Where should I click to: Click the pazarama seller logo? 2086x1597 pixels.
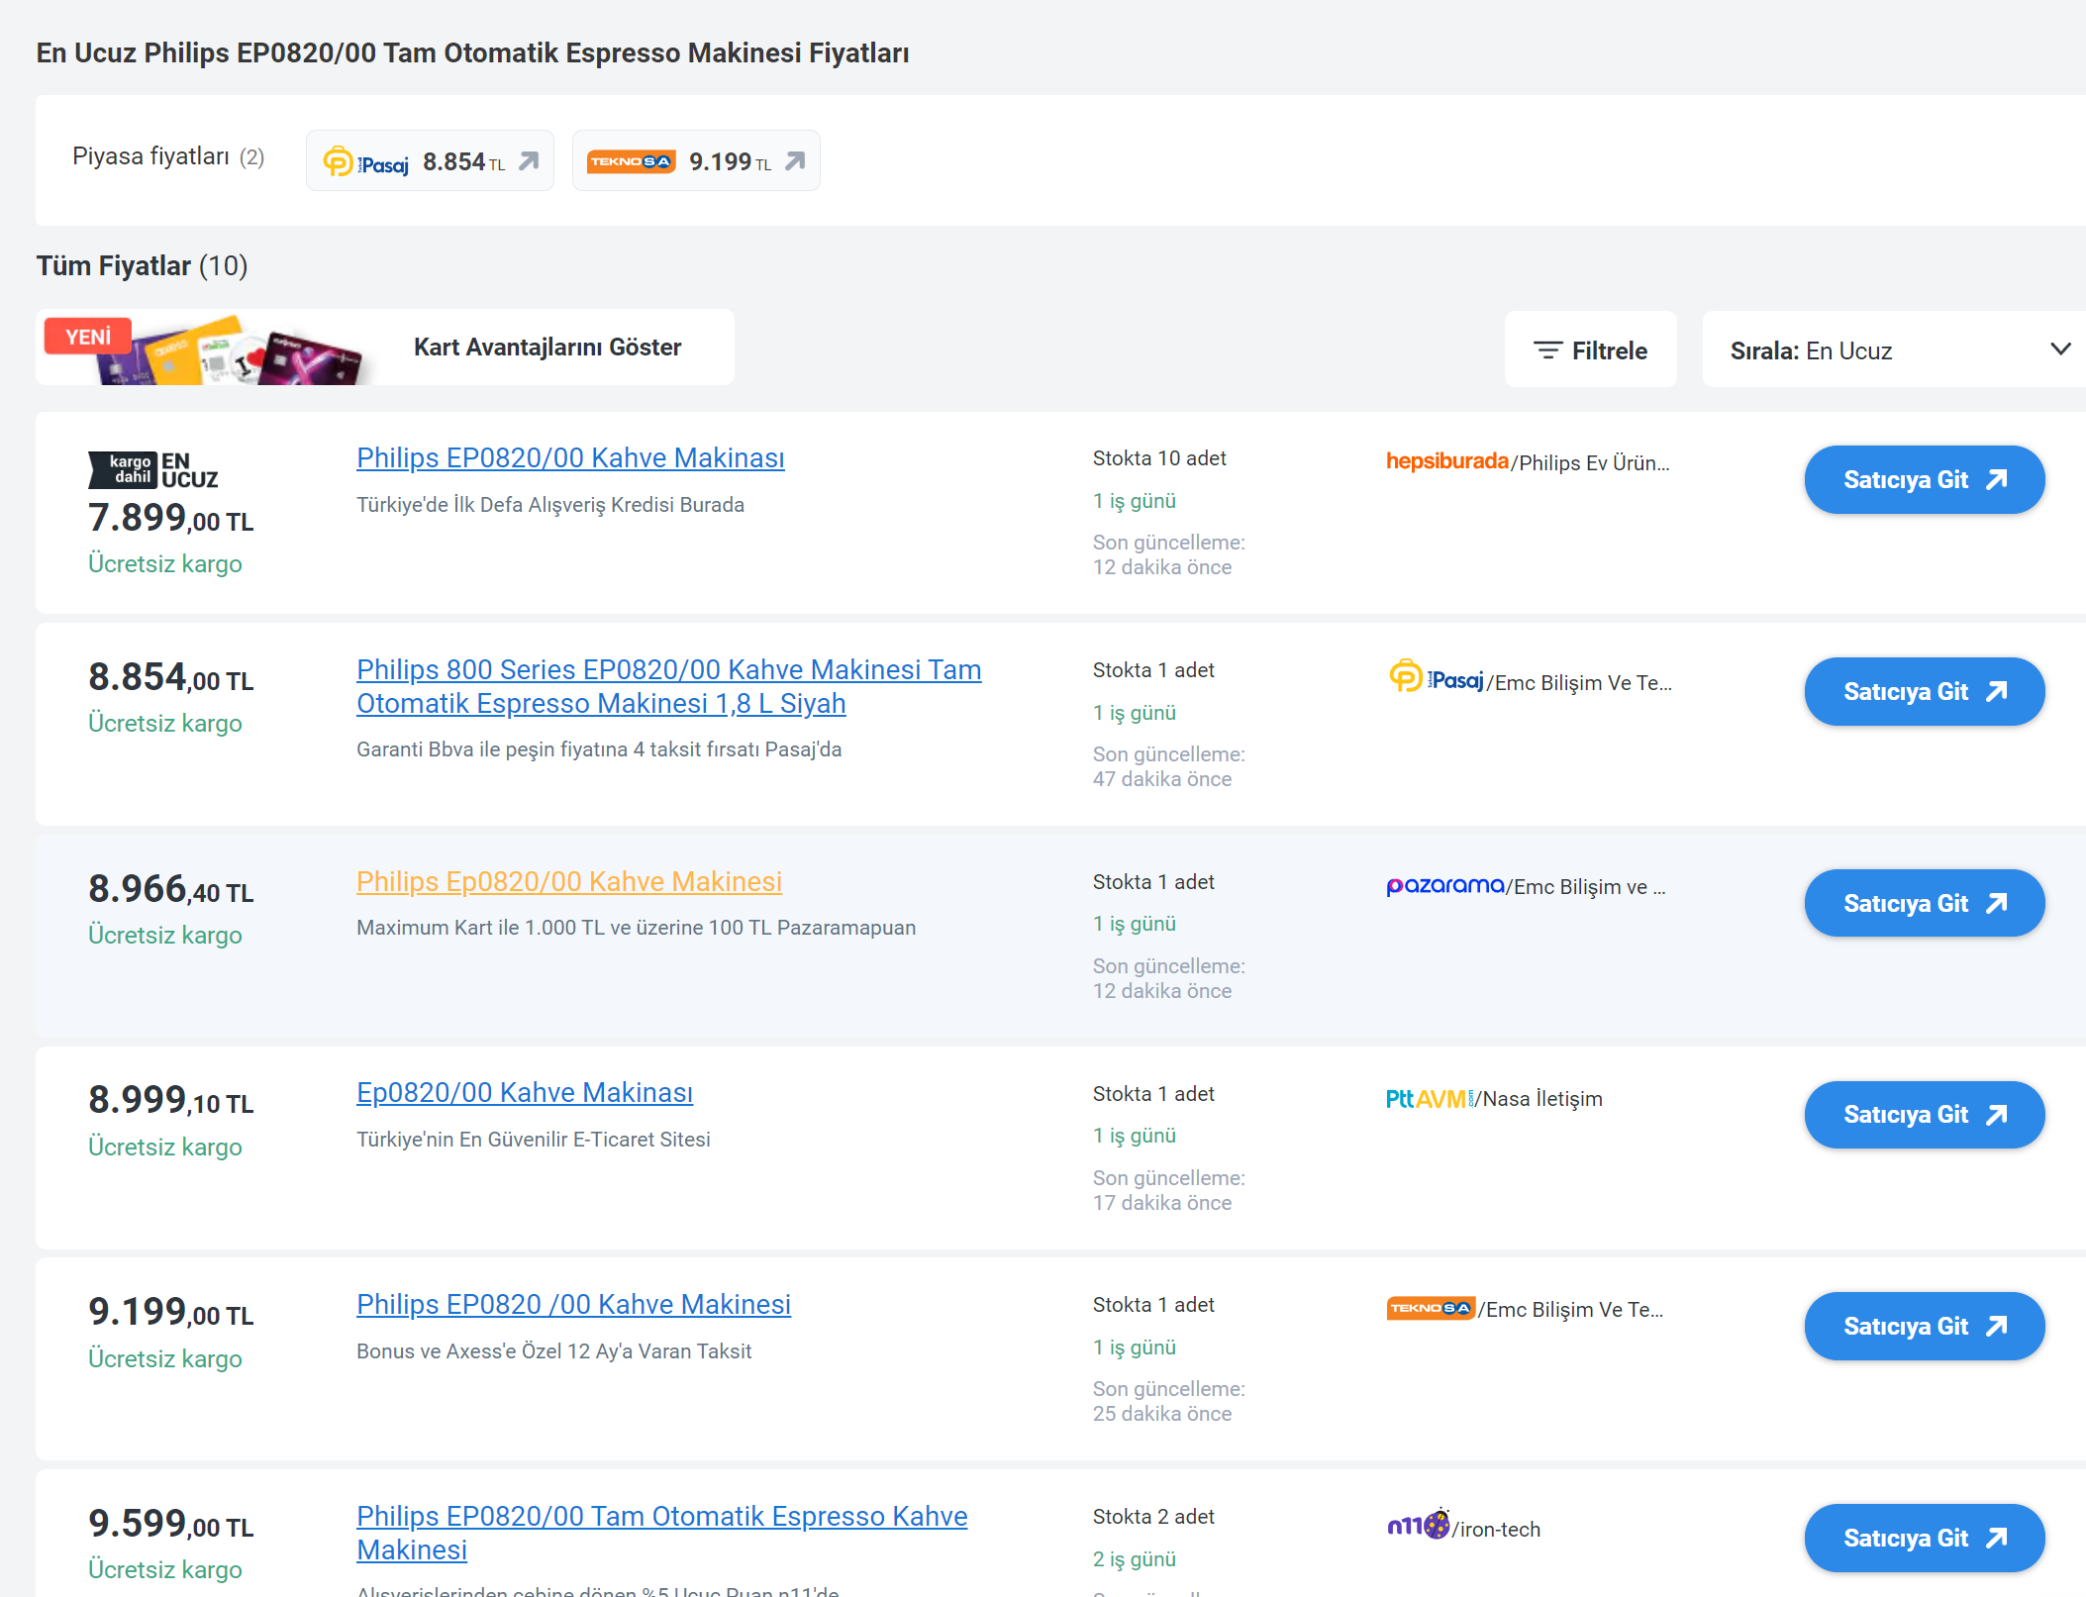click(x=1444, y=886)
